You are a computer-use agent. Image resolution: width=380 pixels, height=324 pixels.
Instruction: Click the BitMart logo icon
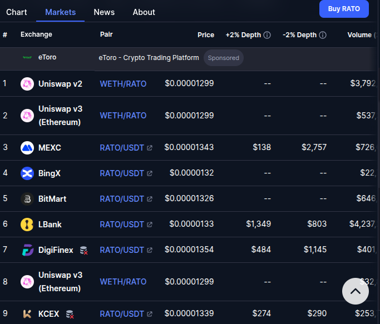click(x=27, y=199)
